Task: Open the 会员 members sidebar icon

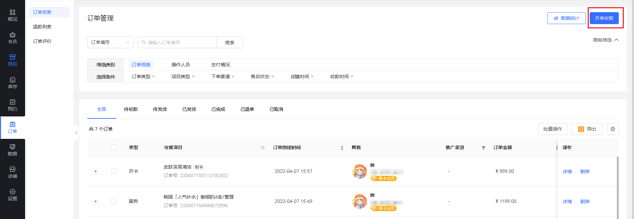Action: (x=13, y=38)
